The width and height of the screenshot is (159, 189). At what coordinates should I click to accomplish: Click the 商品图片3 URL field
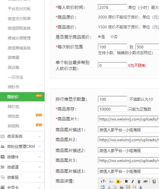click(x=128, y=160)
